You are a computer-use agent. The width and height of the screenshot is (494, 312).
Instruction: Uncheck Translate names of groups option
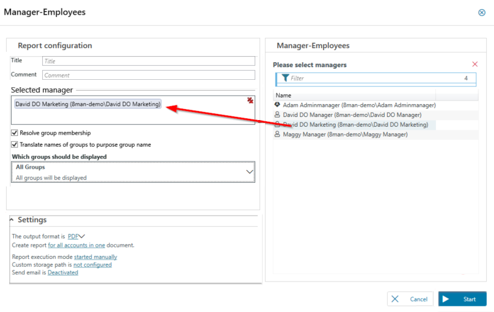tap(14, 144)
